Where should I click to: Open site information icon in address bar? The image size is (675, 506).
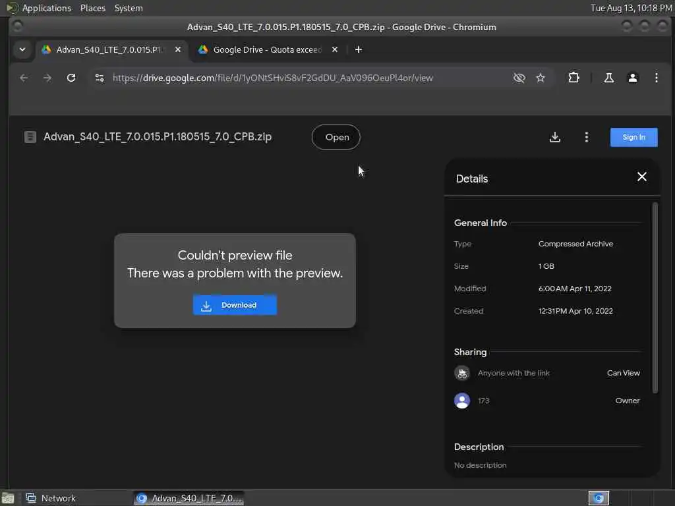(100, 78)
